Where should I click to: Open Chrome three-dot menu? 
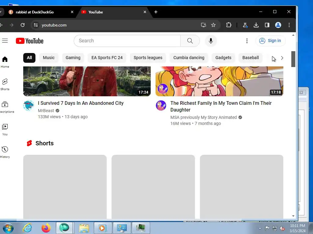(289, 25)
